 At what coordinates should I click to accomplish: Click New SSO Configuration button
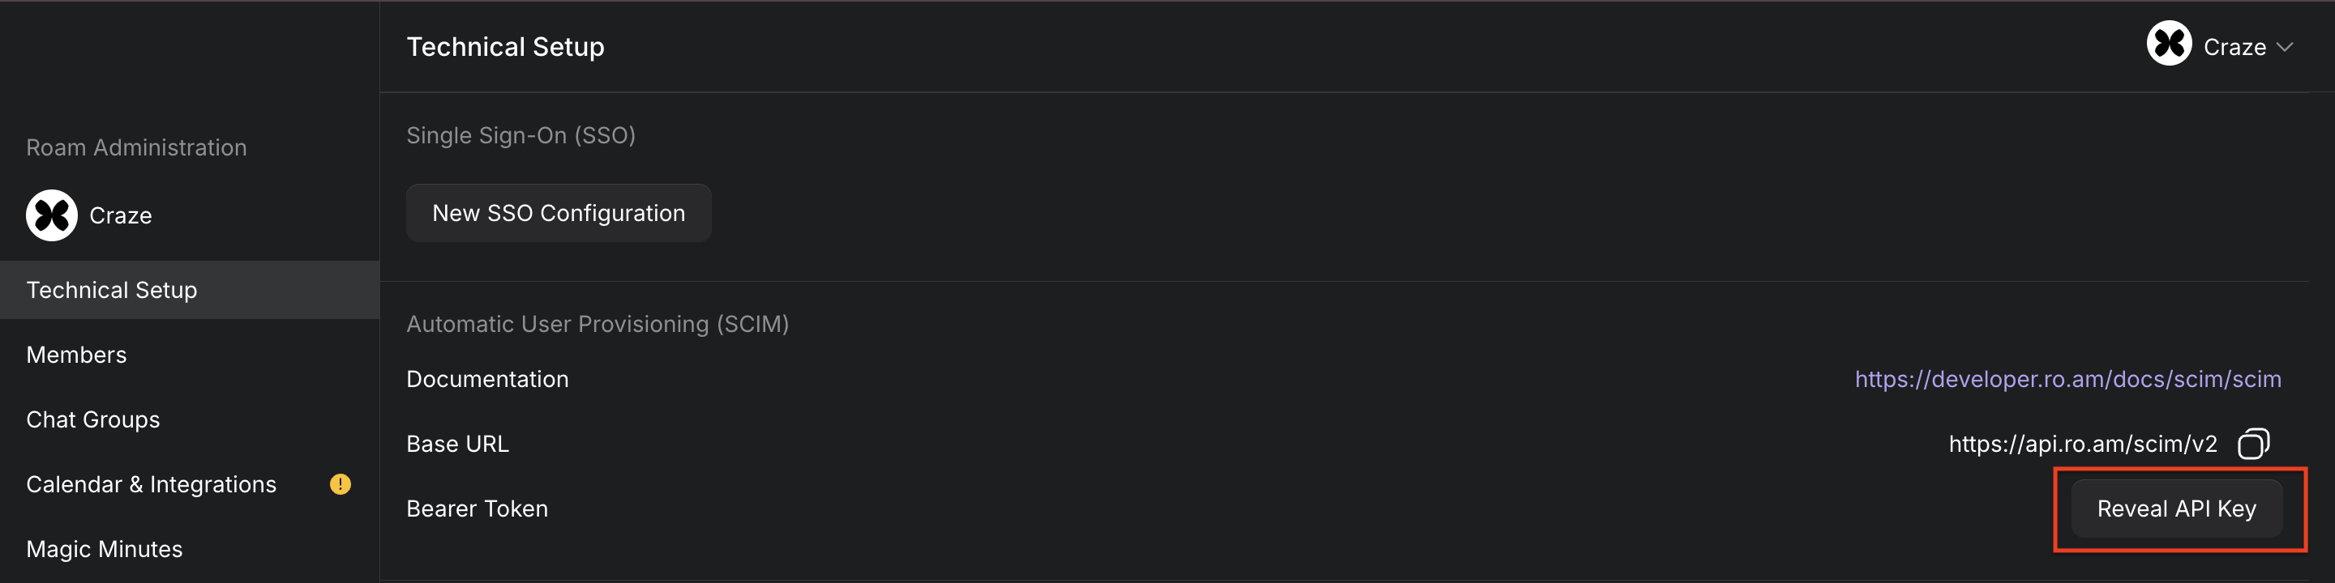[559, 213]
